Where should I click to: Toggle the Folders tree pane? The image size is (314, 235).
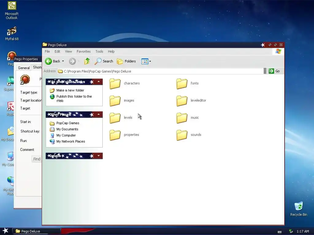126,61
